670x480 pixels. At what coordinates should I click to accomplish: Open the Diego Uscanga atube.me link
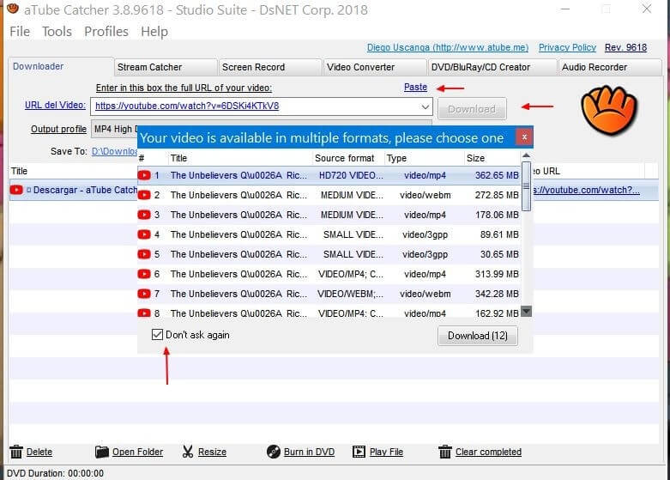coord(448,47)
